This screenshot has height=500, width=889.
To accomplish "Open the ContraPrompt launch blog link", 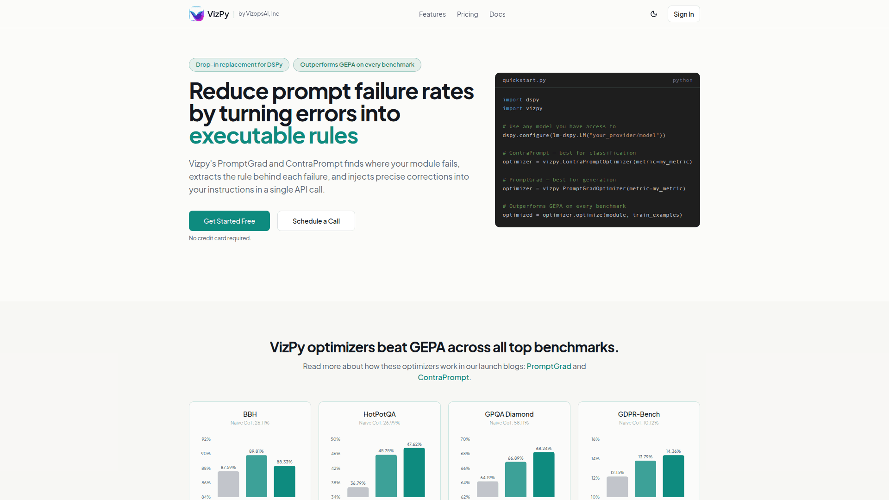I will pos(443,377).
